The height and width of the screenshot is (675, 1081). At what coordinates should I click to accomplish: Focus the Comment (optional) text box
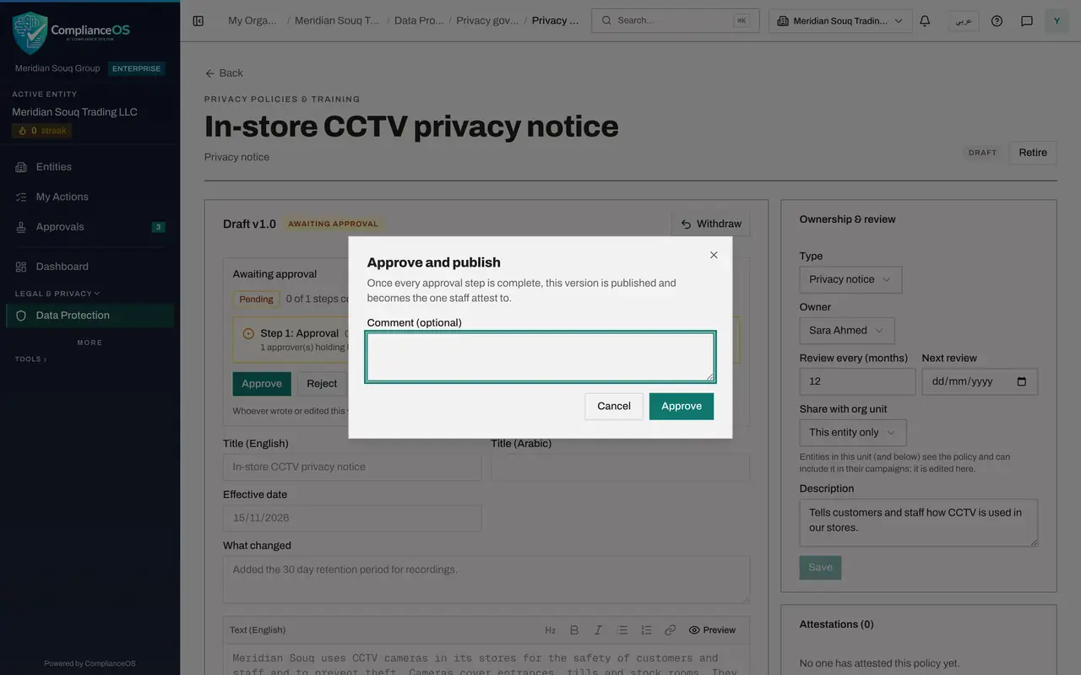[x=540, y=357]
